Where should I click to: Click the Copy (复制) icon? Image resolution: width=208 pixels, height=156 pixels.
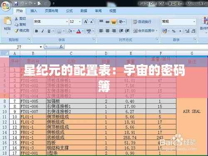(x=17, y=25)
